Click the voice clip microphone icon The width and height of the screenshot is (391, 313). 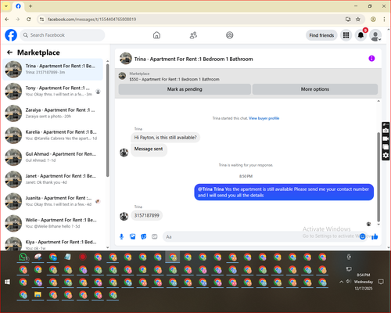tap(121, 236)
